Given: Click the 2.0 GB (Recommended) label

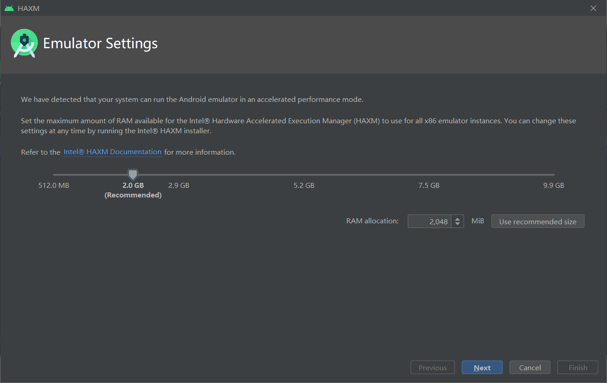Looking at the screenshot, I should pos(133,190).
